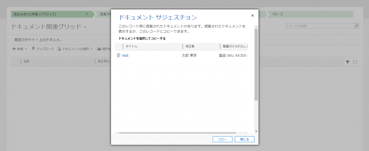Viewport: 369px width, 151px height.
Task: Open the test document link
Action: pyautogui.click(x=125, y=56)
